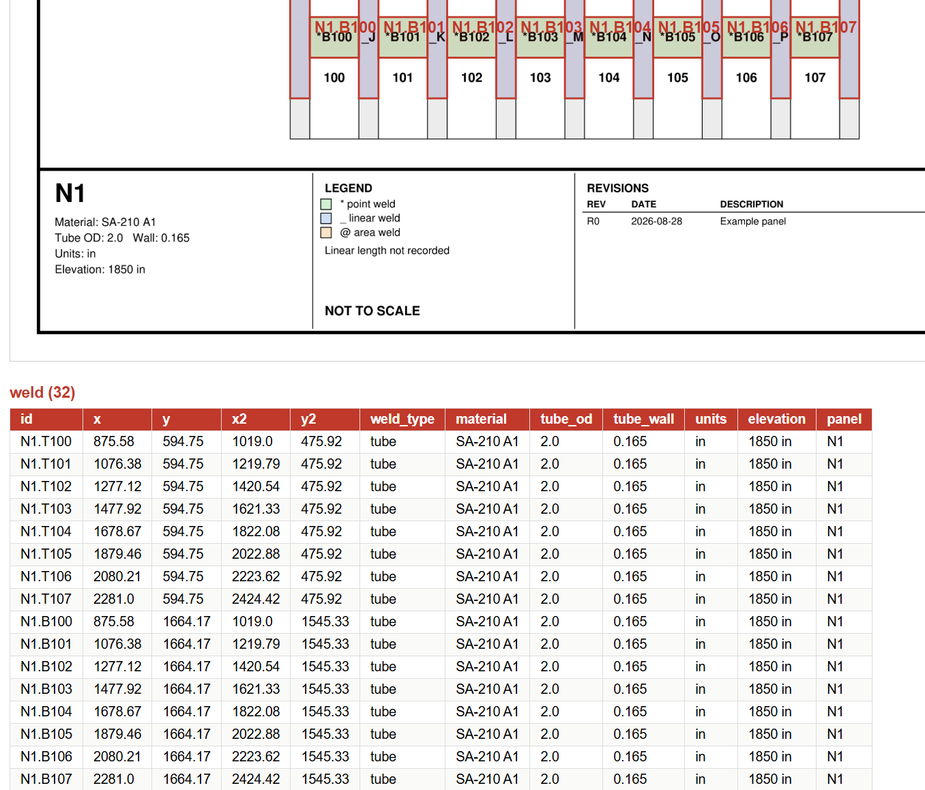This screenshot has height=790, width=925.
Task: Select the N1.B100 id cell
Action: click(x=46, y=621)
